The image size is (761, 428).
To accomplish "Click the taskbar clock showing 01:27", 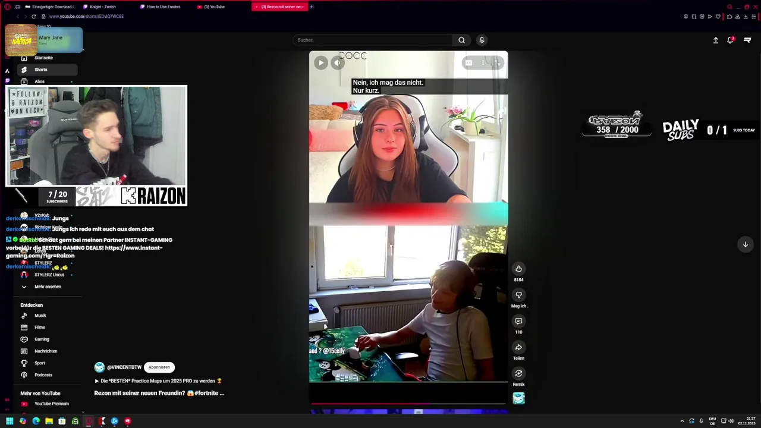I will [x=746, y=421].
